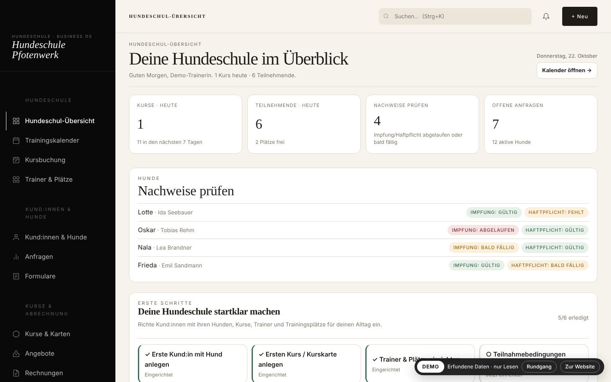611x382 pixels.
Task: Open Formulare in the sidebar
Action: 58,276
